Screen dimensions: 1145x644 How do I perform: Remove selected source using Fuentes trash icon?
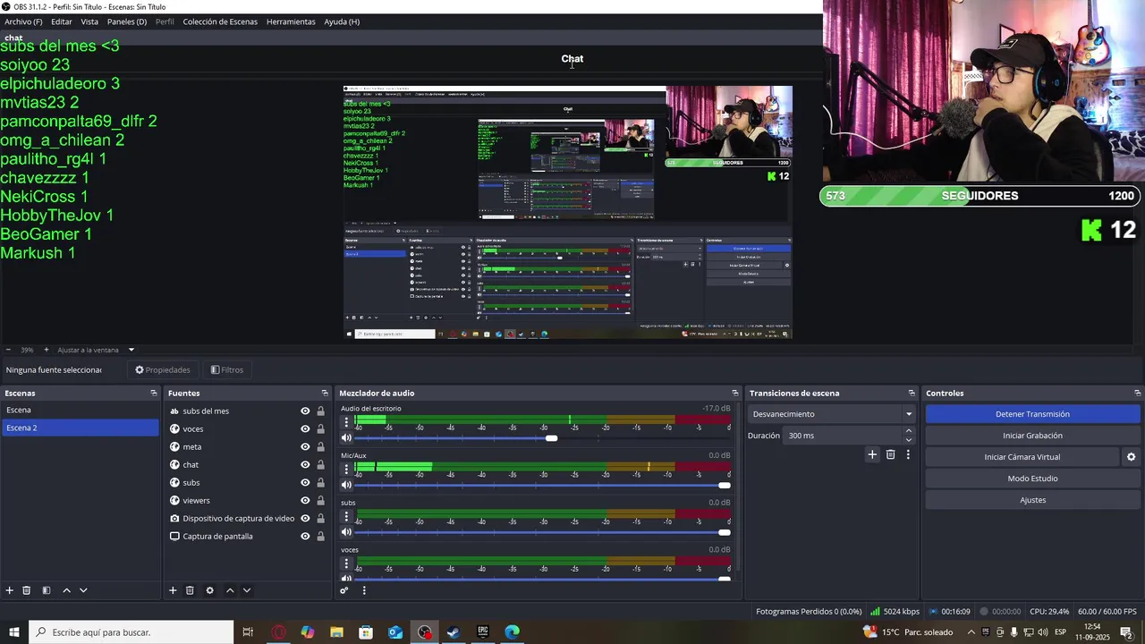pos(190,590)
